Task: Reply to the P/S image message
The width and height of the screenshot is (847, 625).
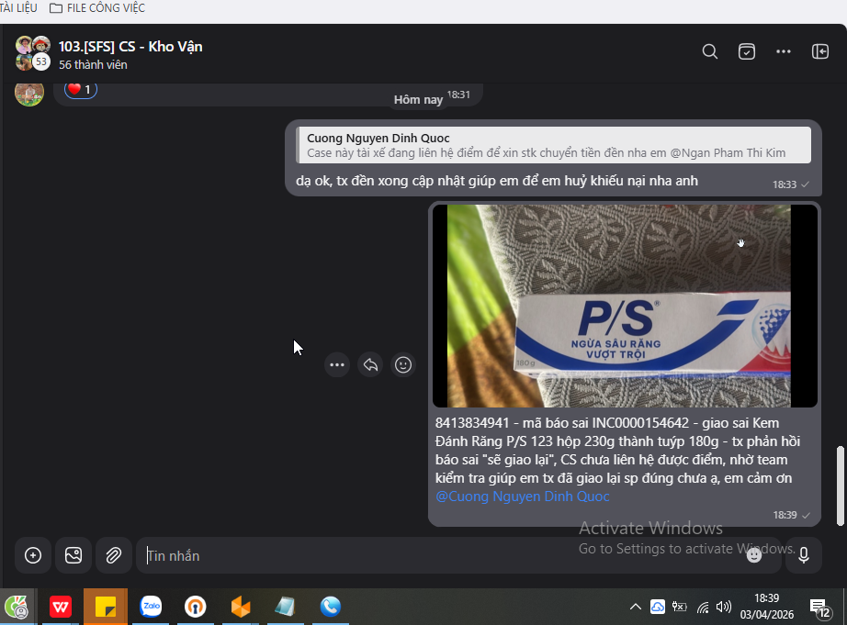Action: point(370,365)
